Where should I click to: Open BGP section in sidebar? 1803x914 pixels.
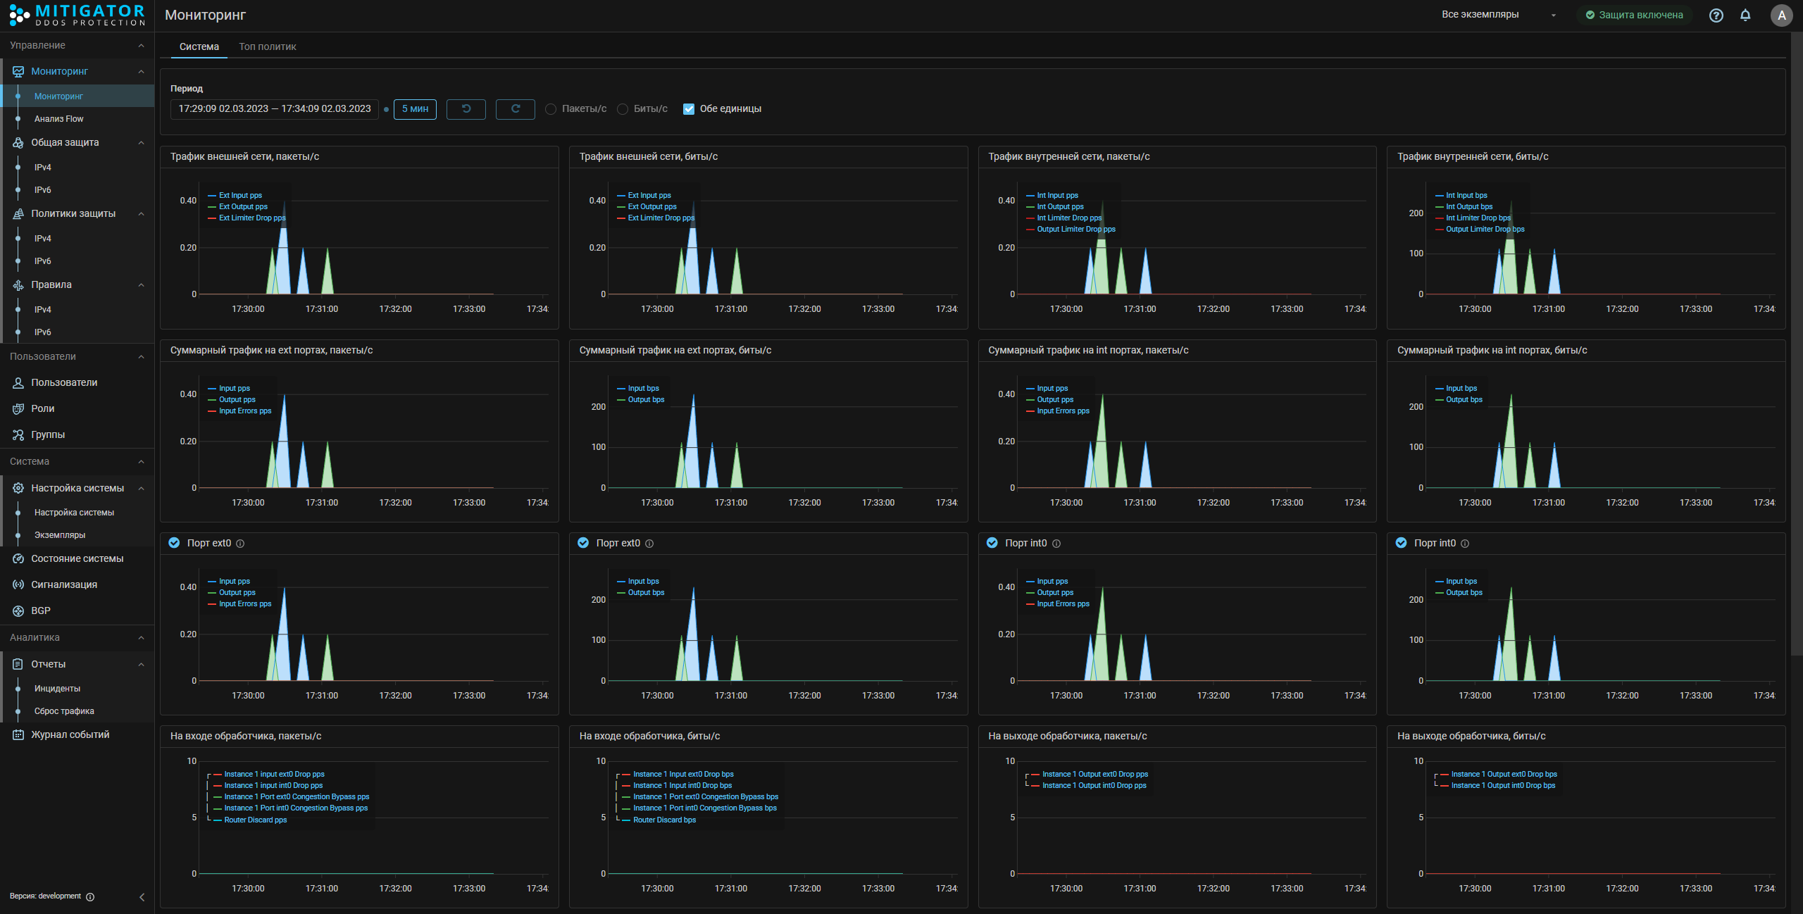point(41,611)
